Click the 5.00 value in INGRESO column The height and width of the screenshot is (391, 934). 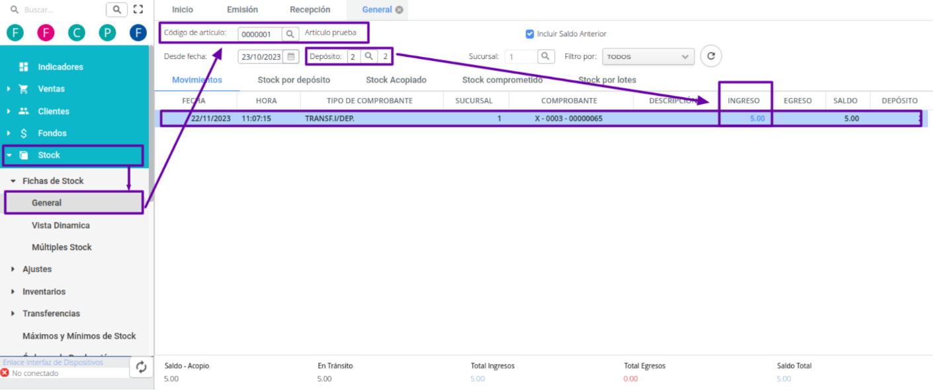tap(757, 118)
